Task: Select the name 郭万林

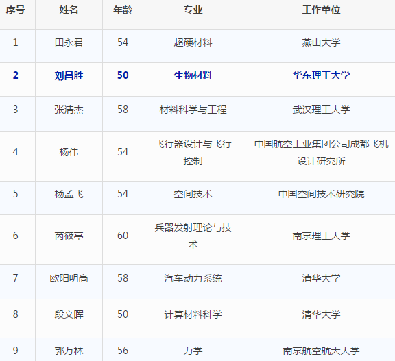Action: (69, 351)
